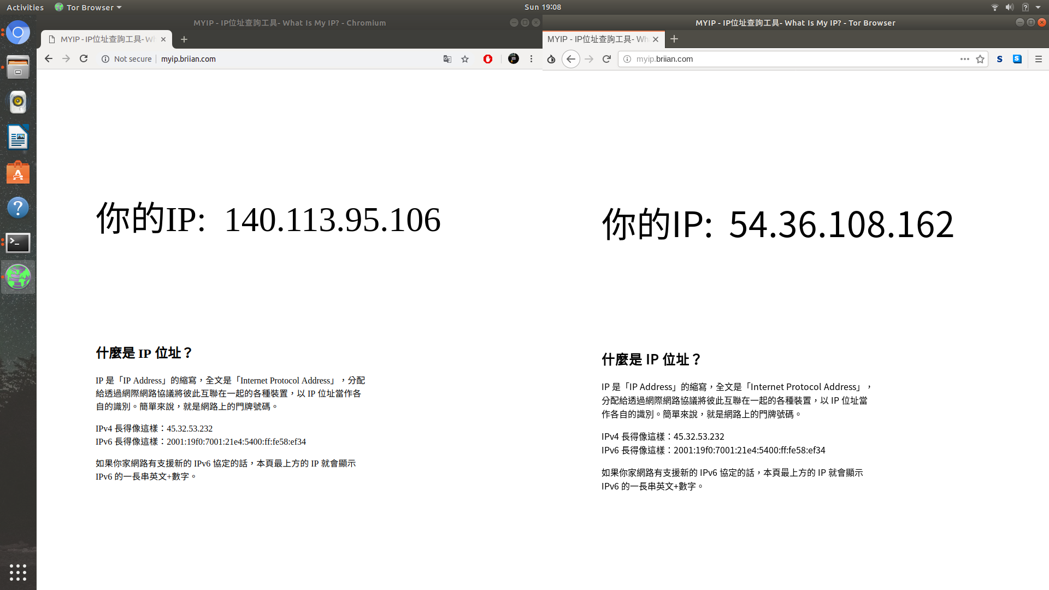Click Chromium back arrow button

[x=49, y=59]
